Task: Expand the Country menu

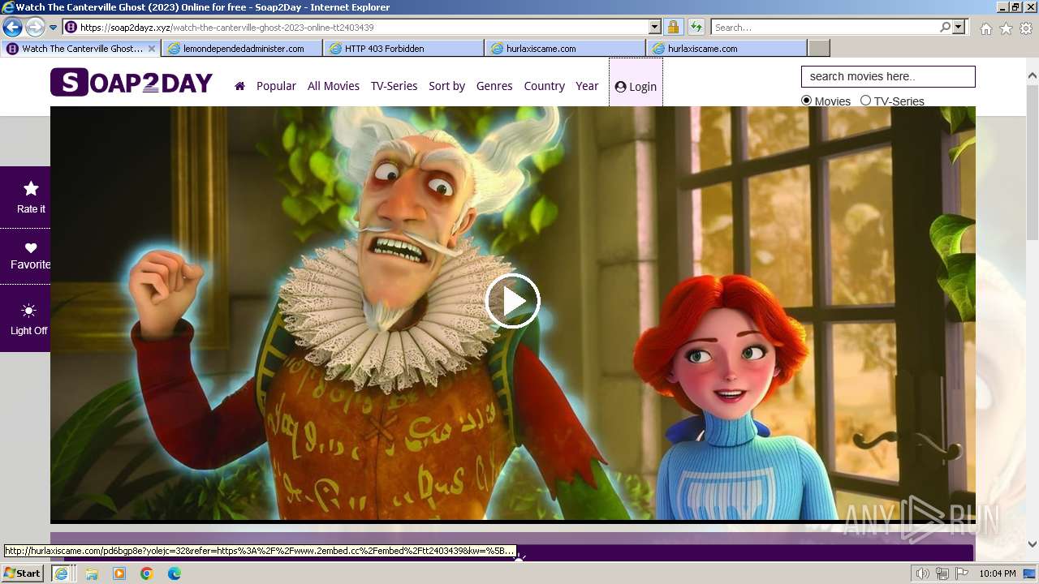Action: [544, 86]
